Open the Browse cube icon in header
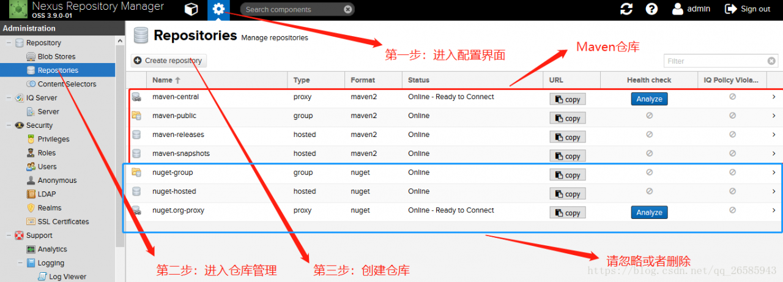This screenshot has height=282, width=783. [x=192, y=9]
